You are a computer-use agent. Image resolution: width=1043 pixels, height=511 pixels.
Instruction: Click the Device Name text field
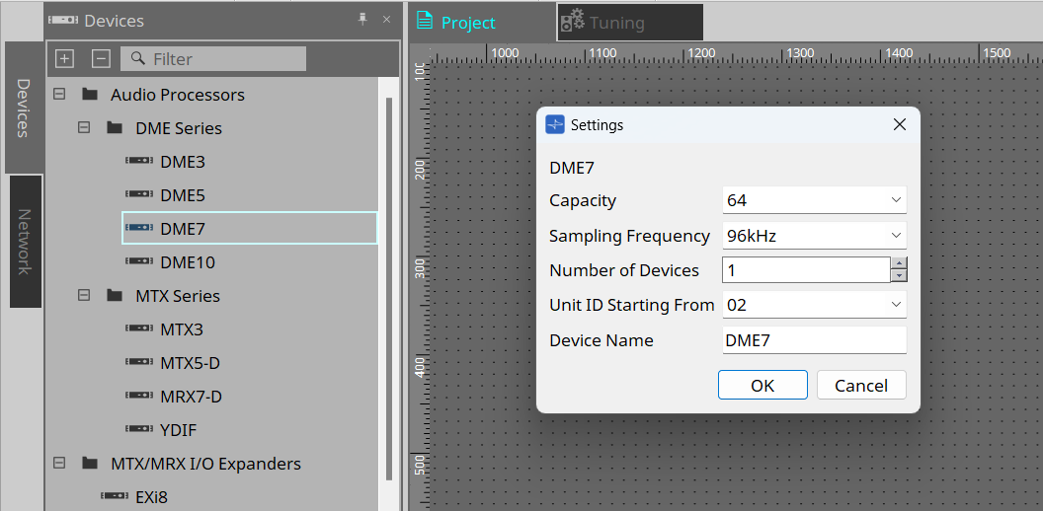click(x=814, y=340)
